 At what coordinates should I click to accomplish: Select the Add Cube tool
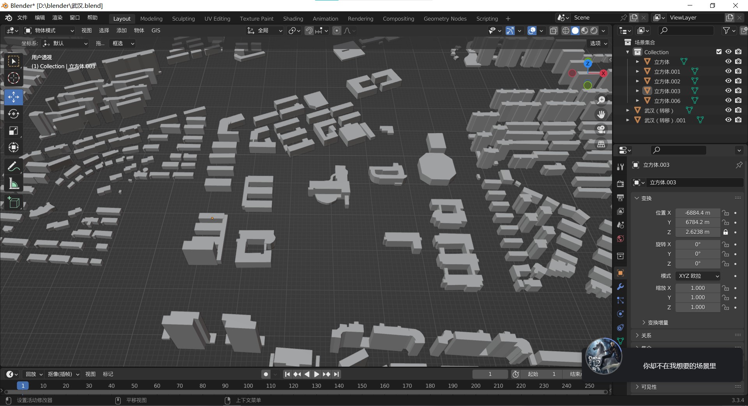tap(13, 202)
